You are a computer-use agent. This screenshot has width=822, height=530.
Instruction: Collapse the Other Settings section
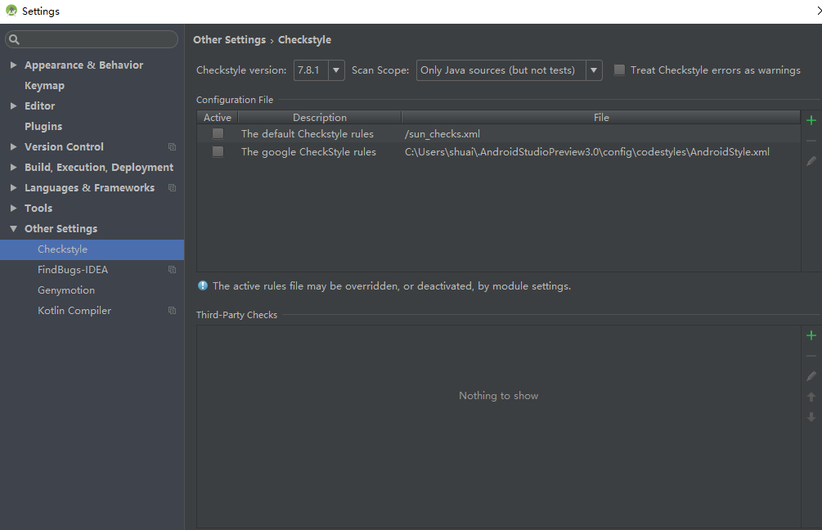(14, 228)
